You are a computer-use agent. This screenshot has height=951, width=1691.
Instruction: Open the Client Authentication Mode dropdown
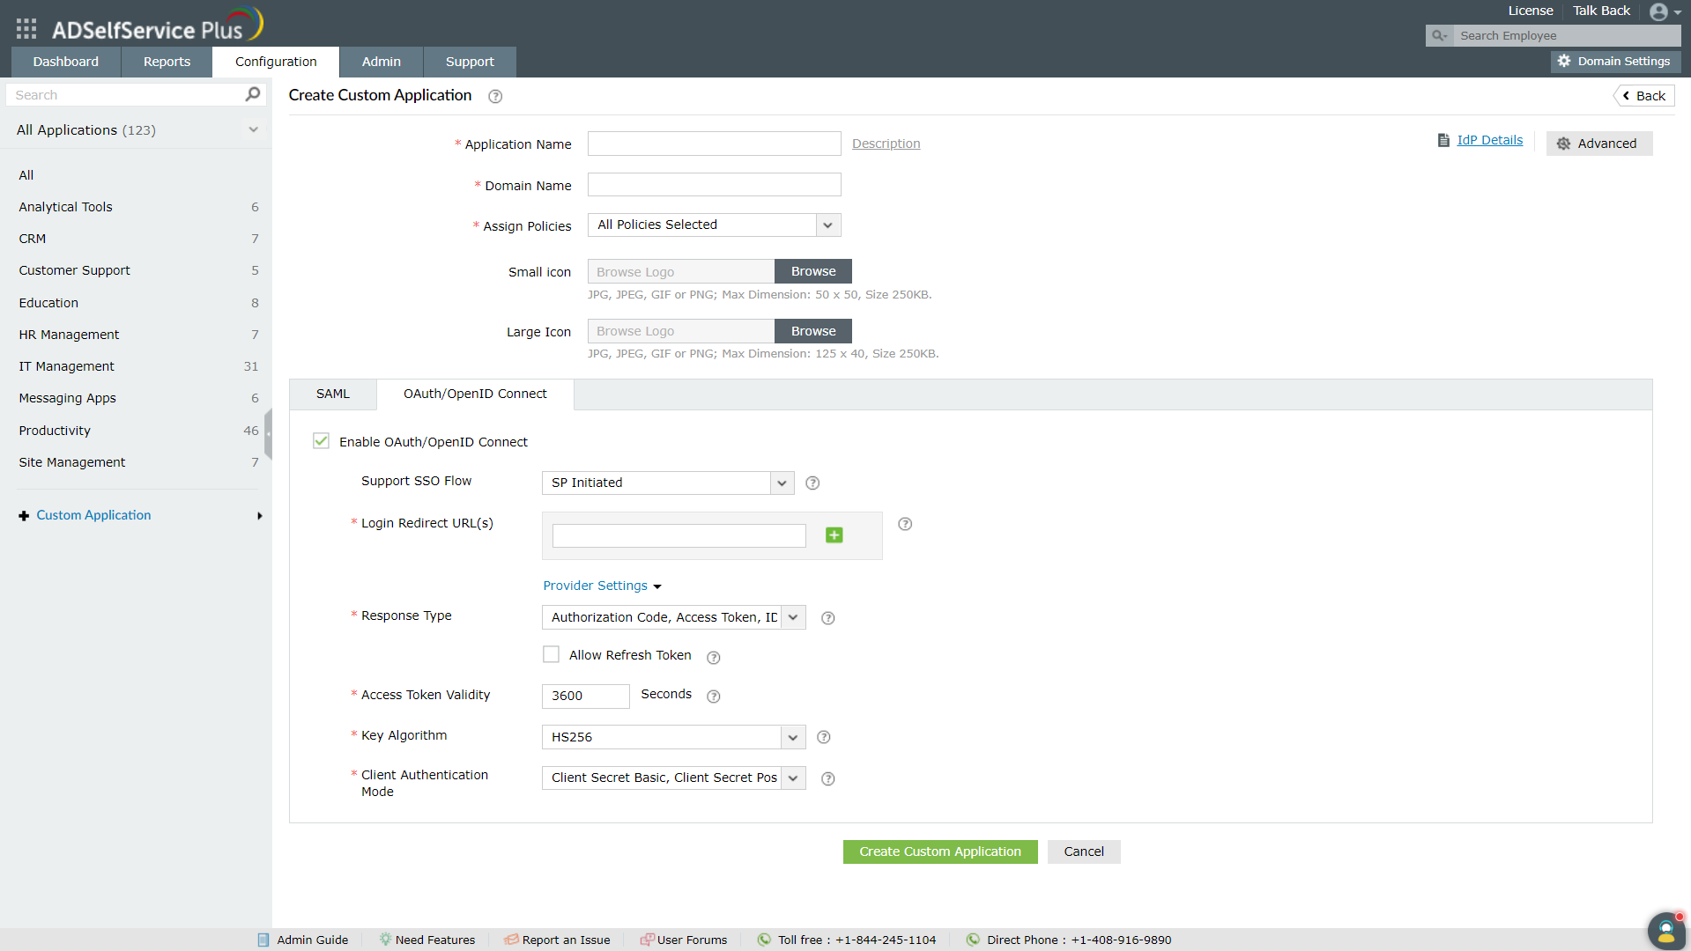click(x=674, y=778)
